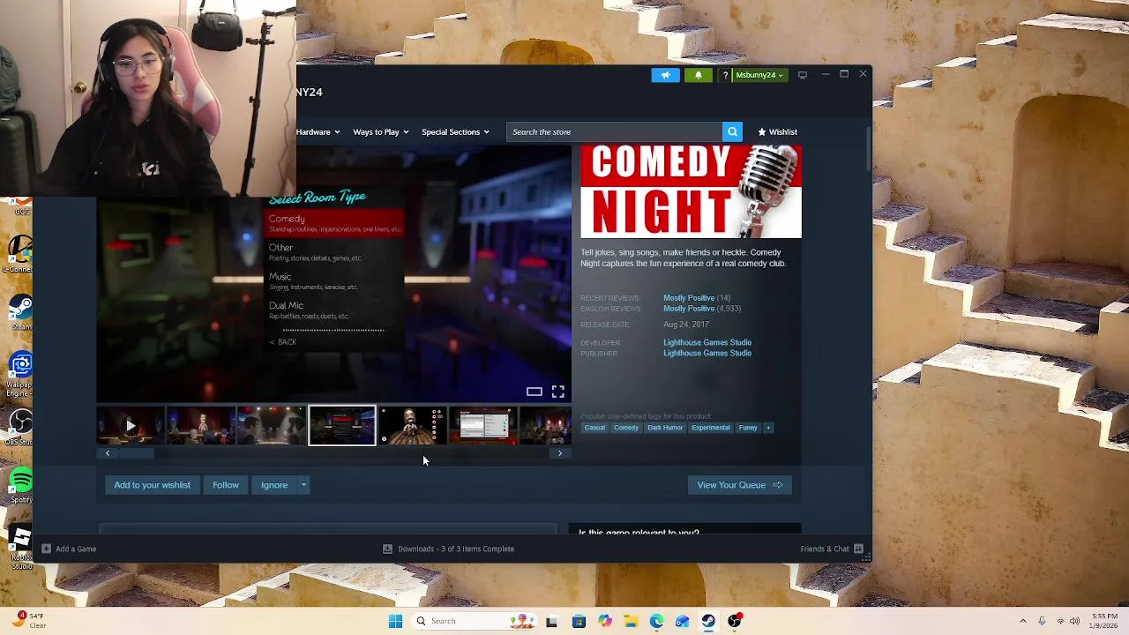Open Microsoft Edge from taskbar

[x=656, y=621]
